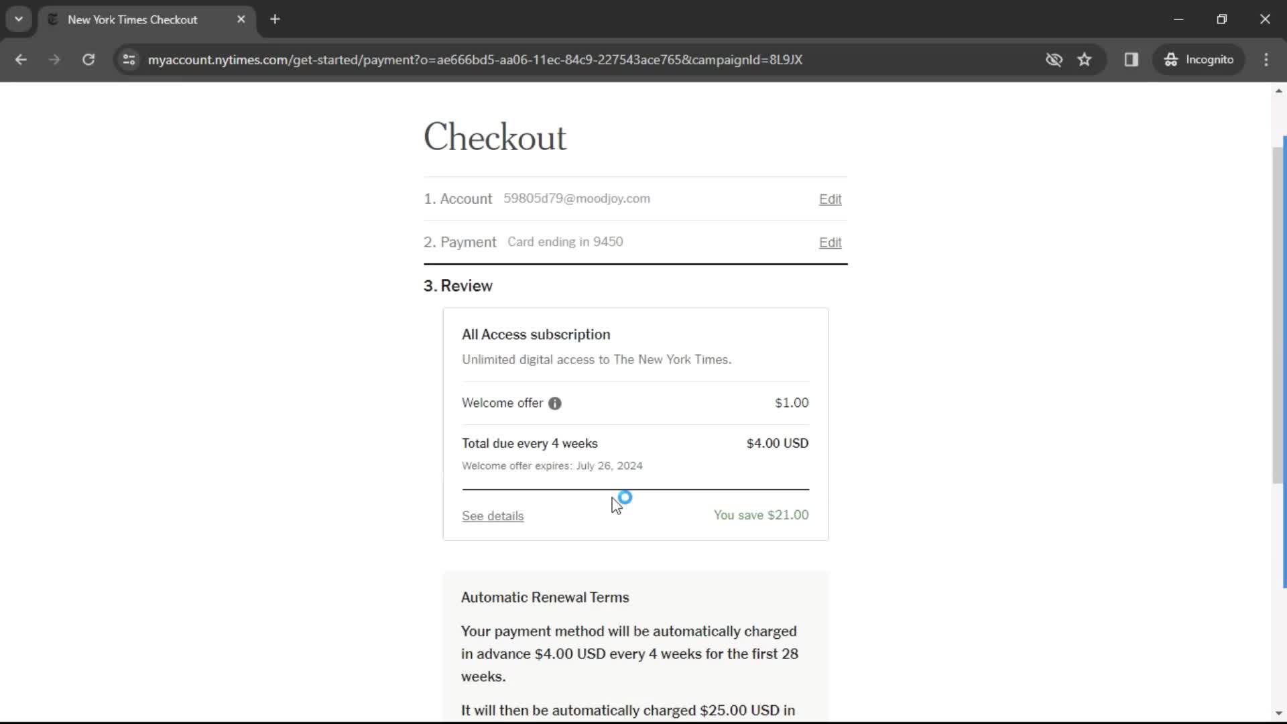Click the Automatic Renewal Terms heading
1287x724 pixels.
click(x=545, y=597)
